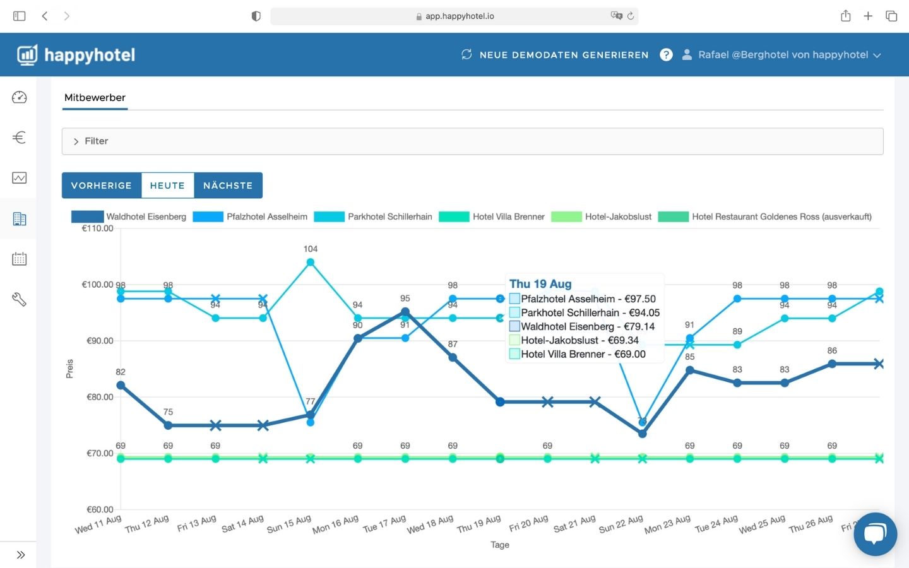Click the Waldhotel Eisenberg 87 point on Wed 18 Aug

click(x=453, y=357)
